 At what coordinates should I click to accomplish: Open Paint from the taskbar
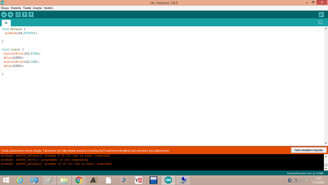click(x=49, y=180)
